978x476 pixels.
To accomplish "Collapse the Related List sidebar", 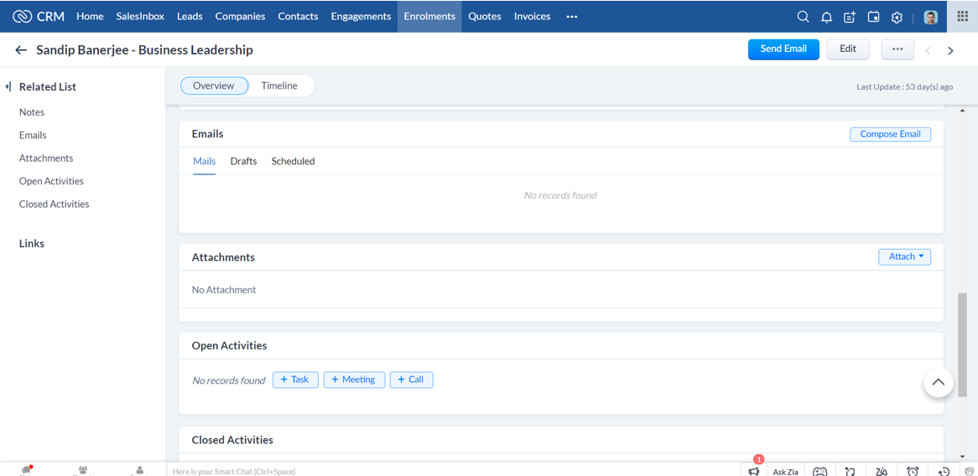I will [x=8, y=86].
